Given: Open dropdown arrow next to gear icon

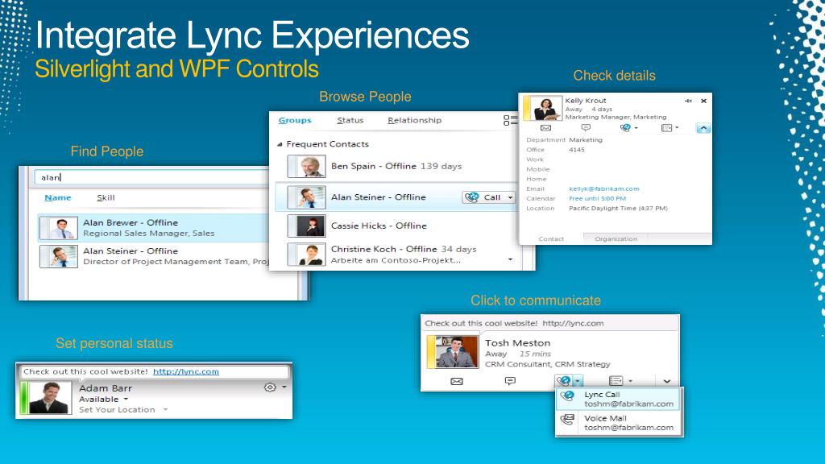Looking at the screenshot, I should click(284, 387).
